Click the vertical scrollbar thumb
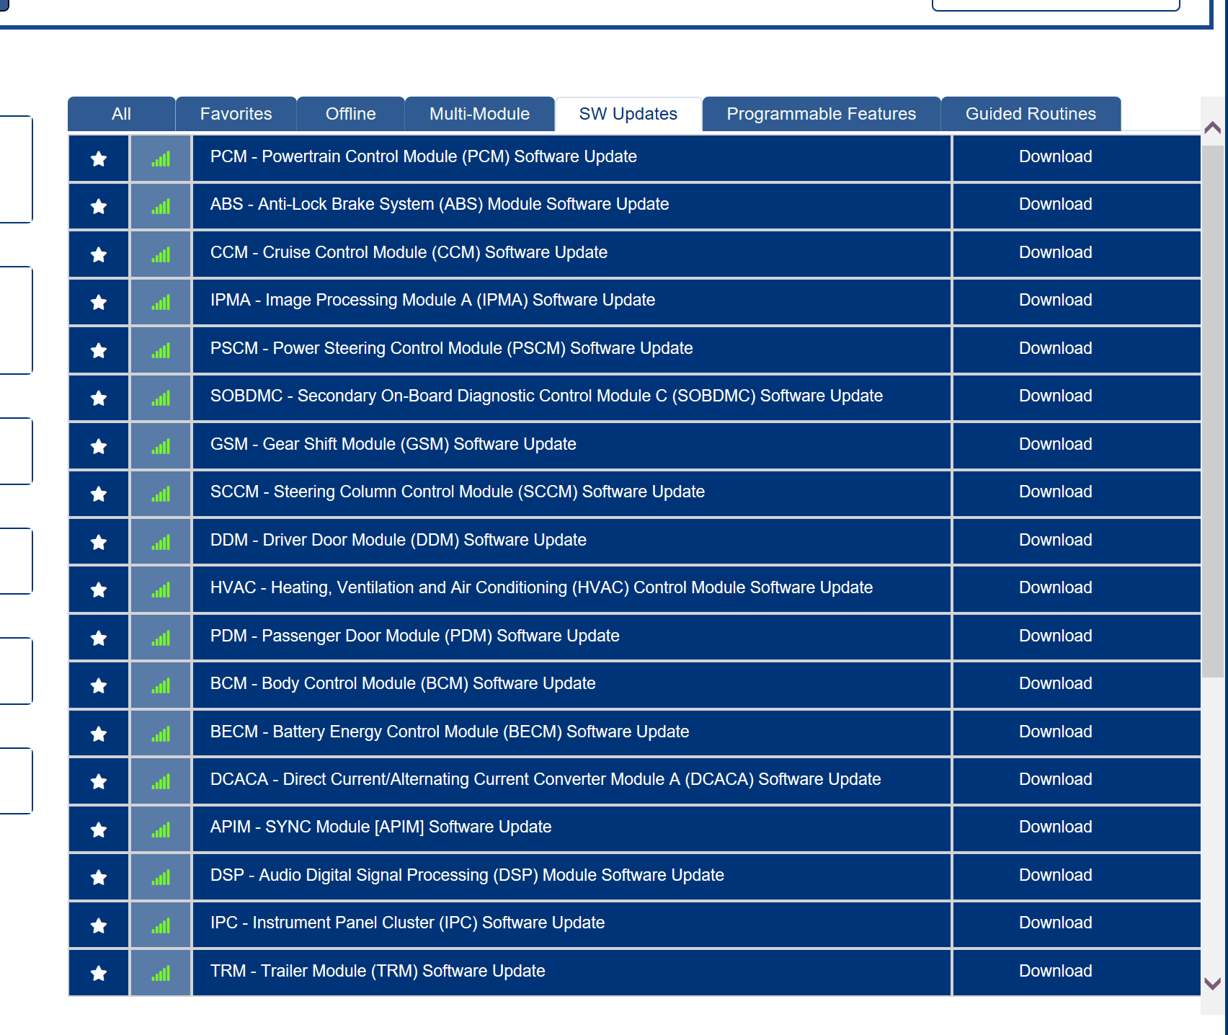This screenshot has width=1228, height=1035. [1212, 411]
